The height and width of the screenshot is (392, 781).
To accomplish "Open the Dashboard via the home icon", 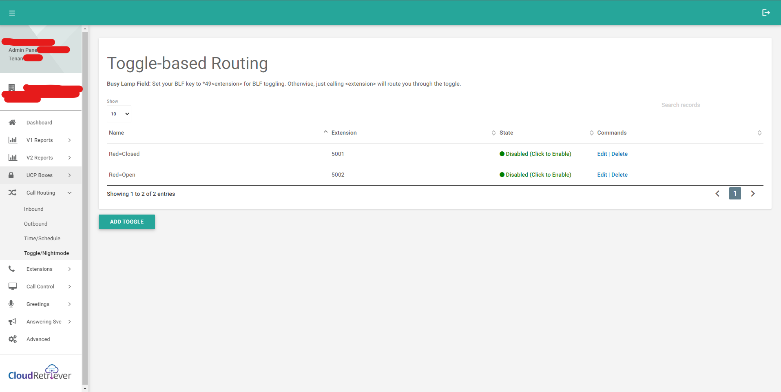I will pos(12,122).
